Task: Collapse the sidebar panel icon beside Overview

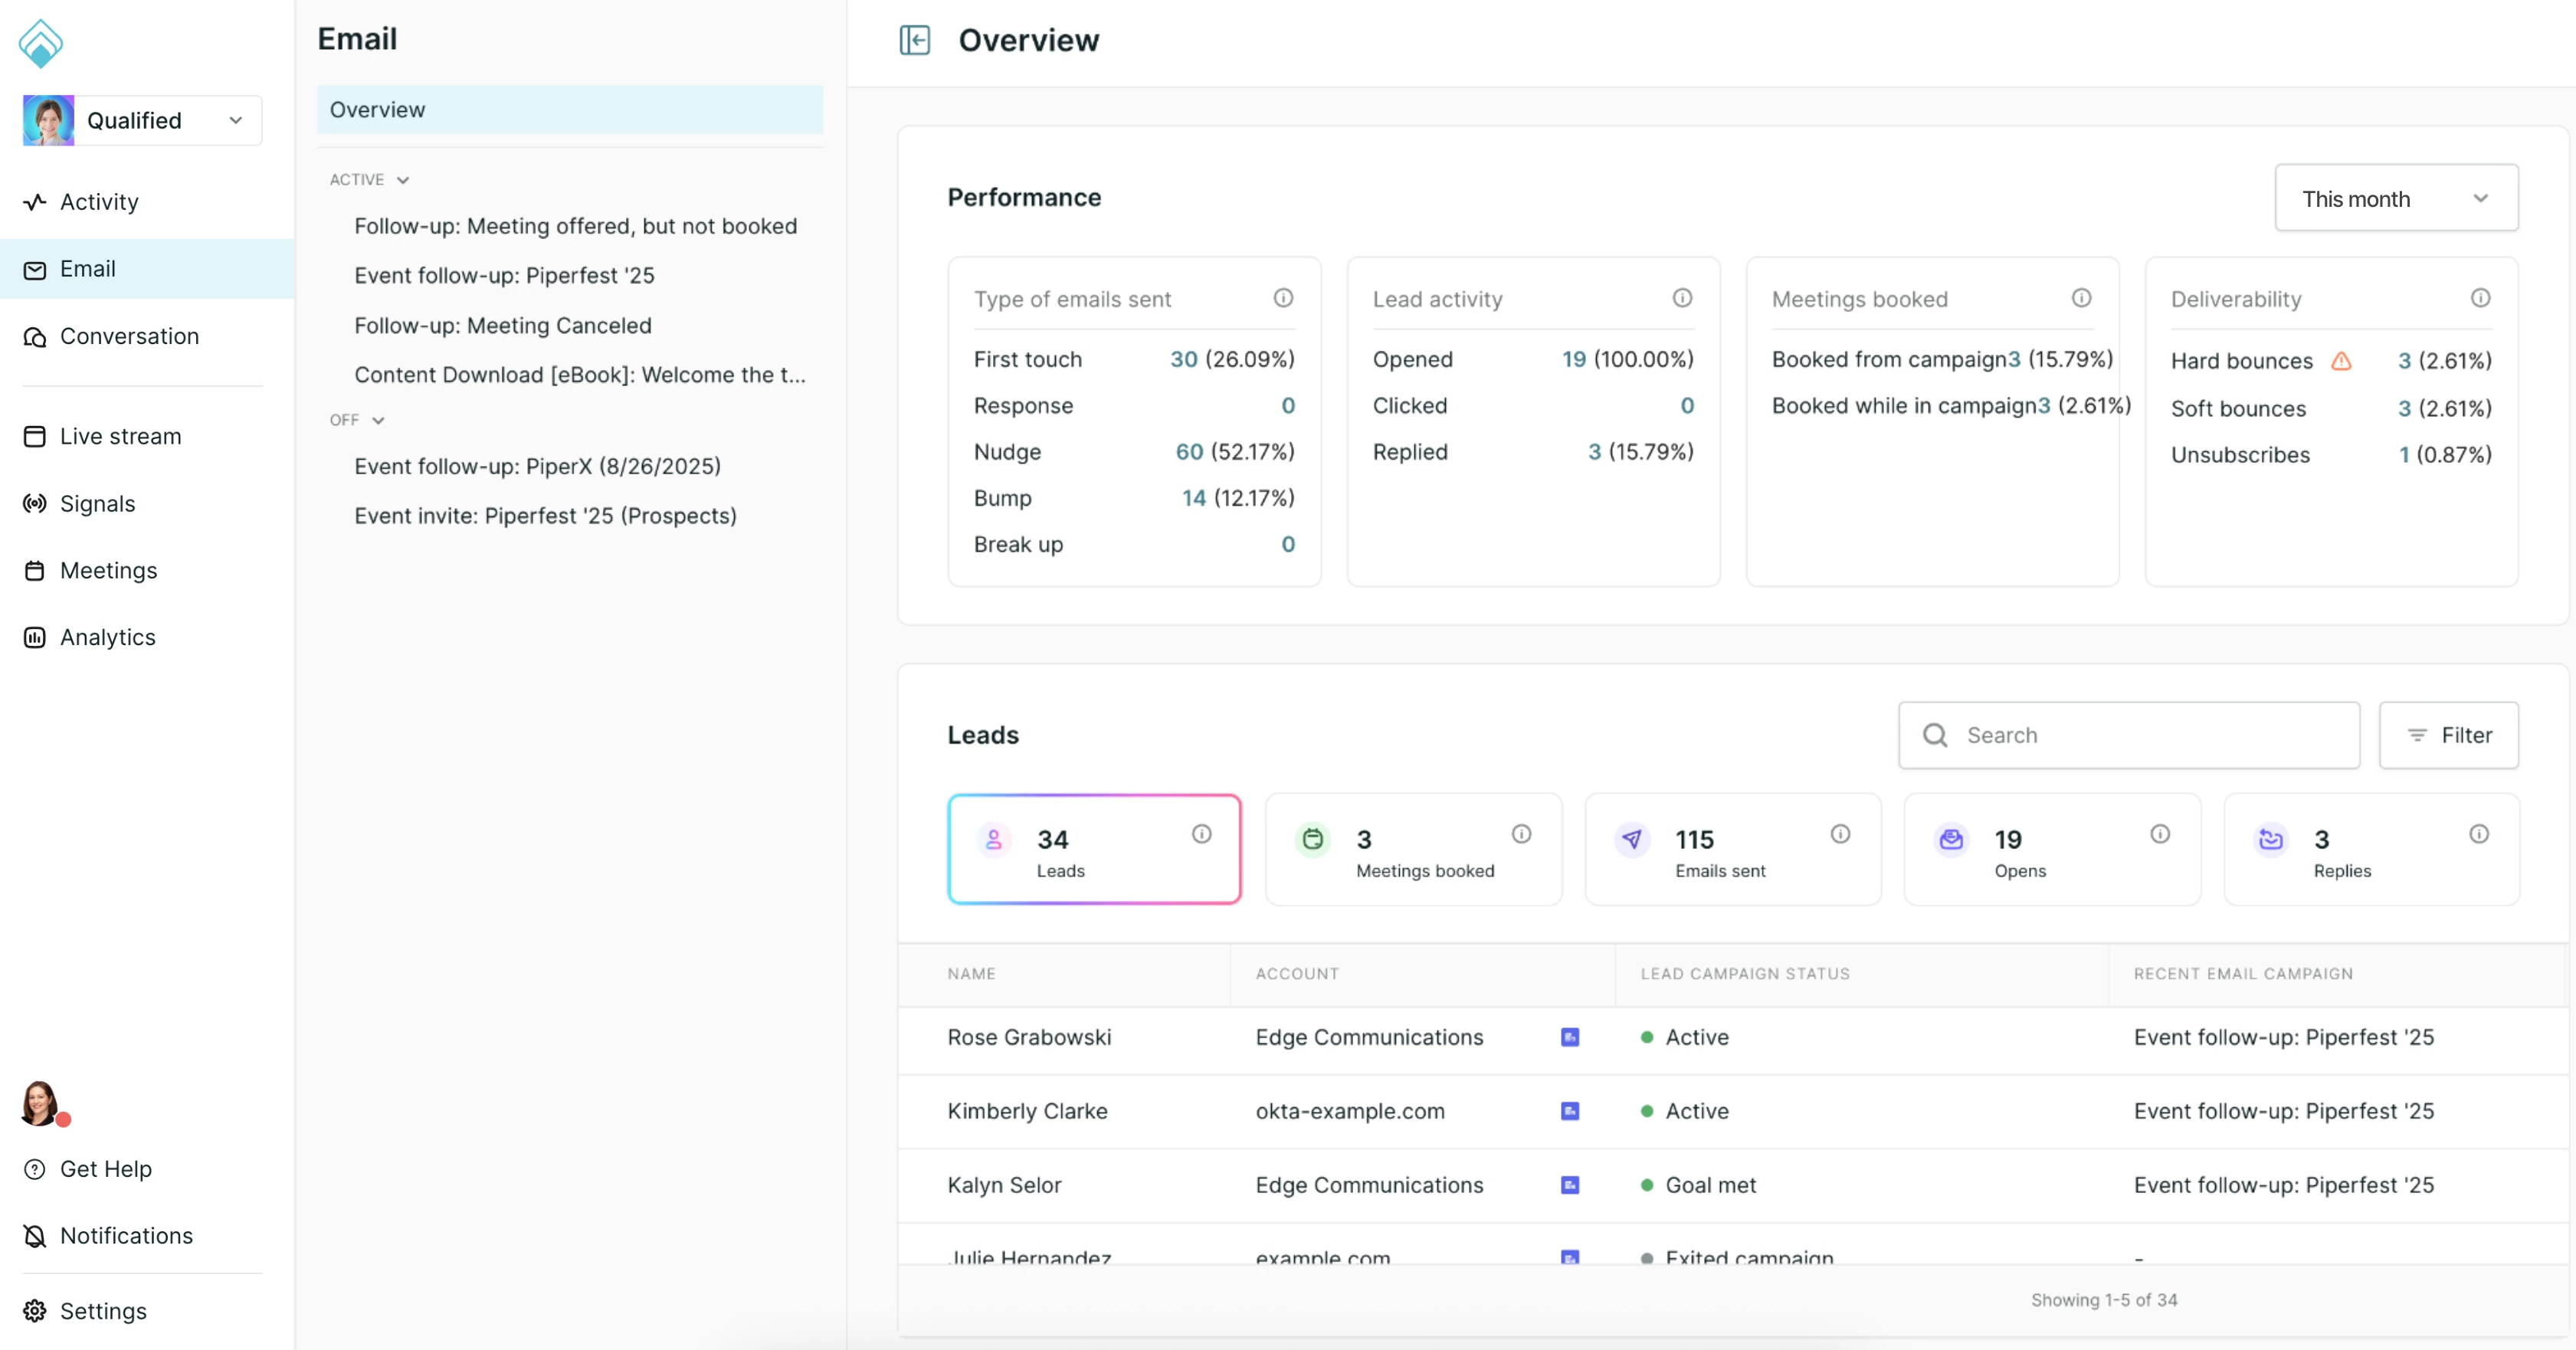Action: click(x=914, y=40)
